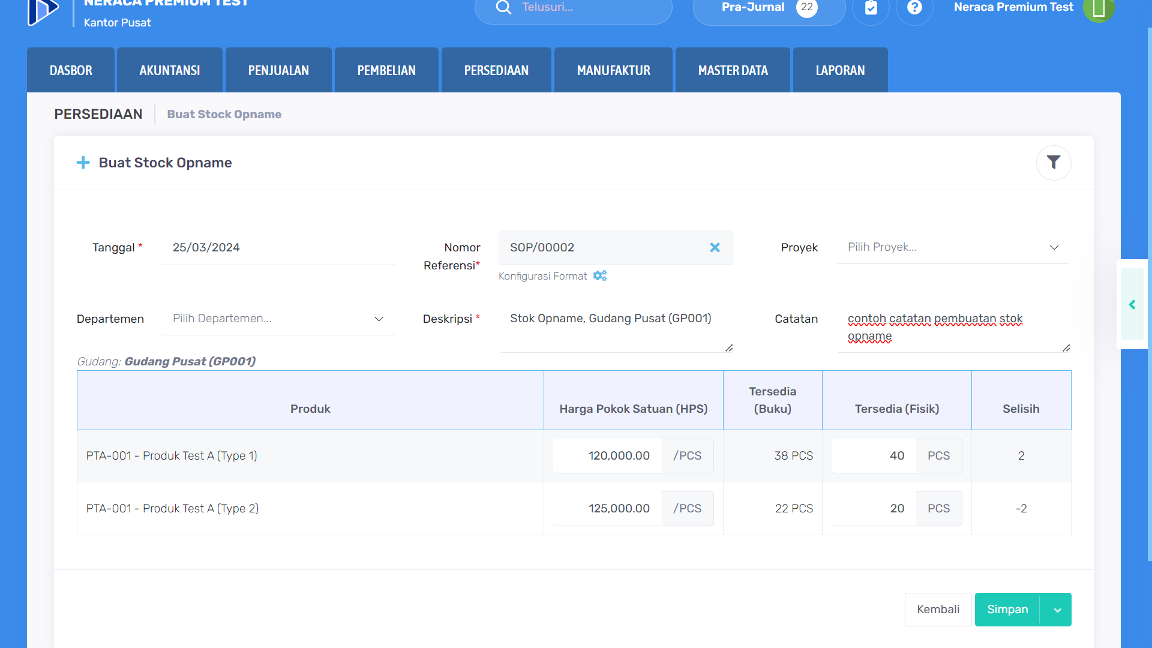The image size is (1152, 648).
Task: Click the green user avatar icon
Action: pyautogui.click(x=1099, y=8)
